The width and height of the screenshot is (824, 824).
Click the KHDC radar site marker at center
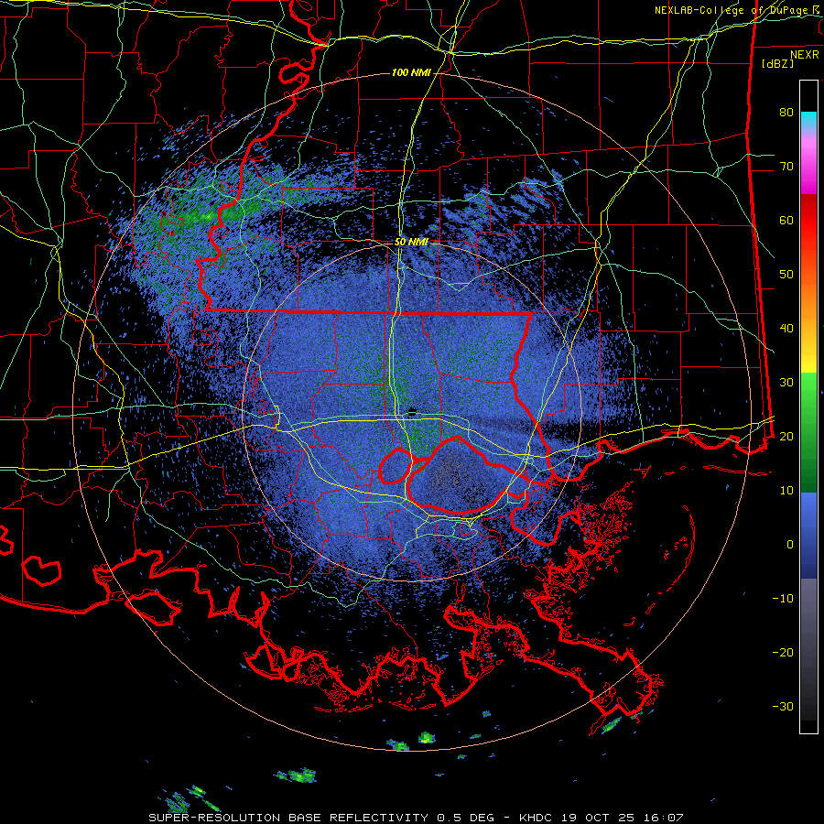click(413, 411)
